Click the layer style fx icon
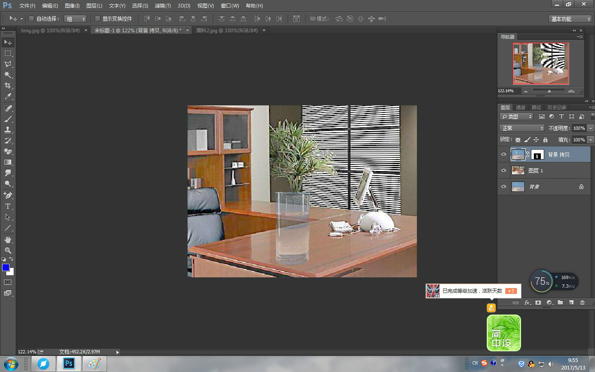This screenshot has width=595, height=372. [527, 303]
